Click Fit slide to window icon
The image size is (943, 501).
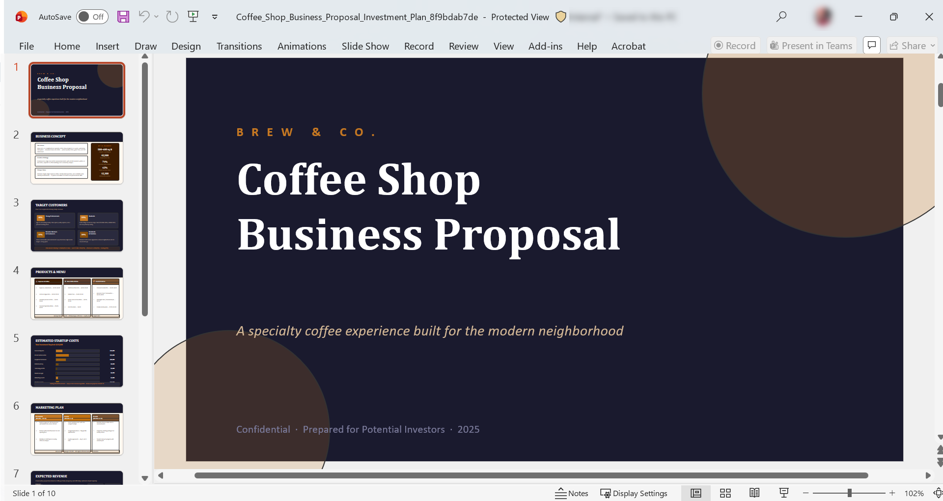click(938, 493)
